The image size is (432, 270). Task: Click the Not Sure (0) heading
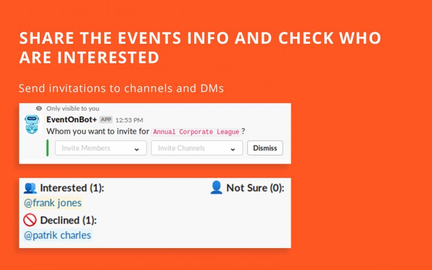point(255,188)
